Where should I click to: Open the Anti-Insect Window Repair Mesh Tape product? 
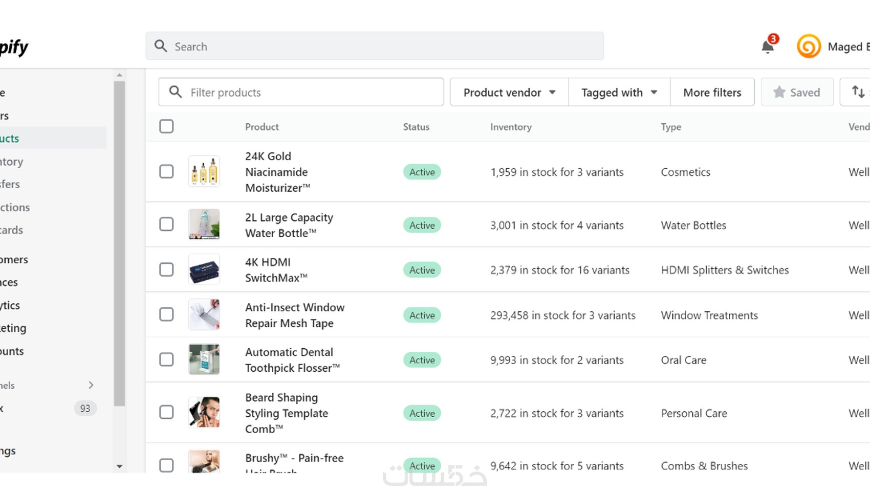[x=294, y=315]
